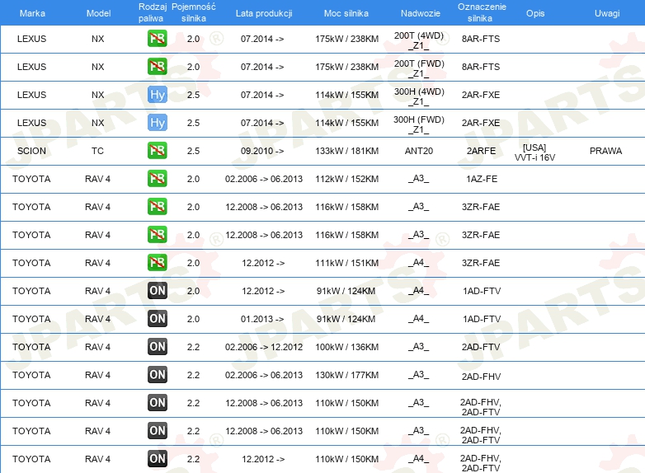Click the '133kW / 181KM' power cell
The height and width of the screenshot is (473, 645).
pyautogui.click(x=346, y=151)
